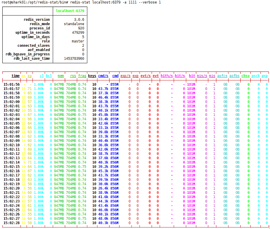Click the uptime_in_seconds label
270x229 pixels.
click(32, 32)
